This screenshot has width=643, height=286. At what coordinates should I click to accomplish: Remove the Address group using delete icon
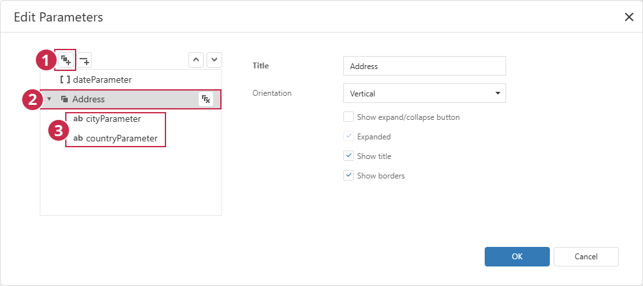click(206, 99)
